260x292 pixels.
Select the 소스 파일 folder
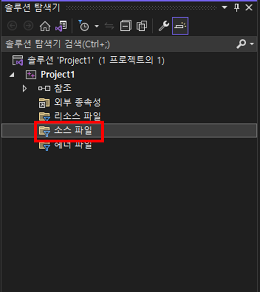[x=73, y=130]
